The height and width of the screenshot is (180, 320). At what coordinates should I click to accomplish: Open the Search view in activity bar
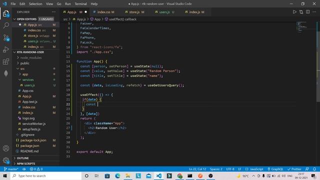click(x=6, y=25)
